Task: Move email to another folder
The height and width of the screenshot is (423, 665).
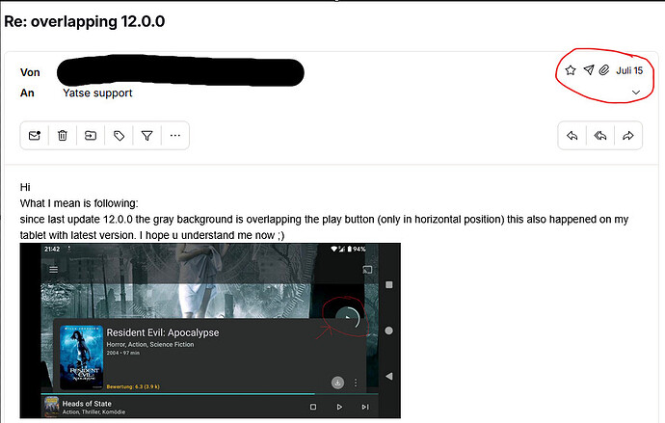Action: click(x=91, y=136)
